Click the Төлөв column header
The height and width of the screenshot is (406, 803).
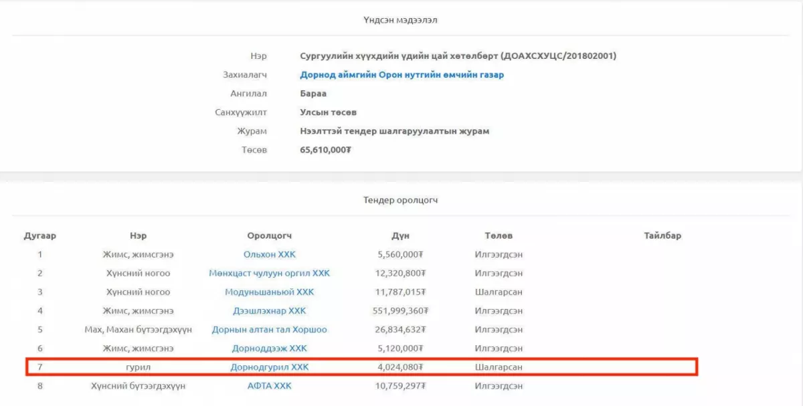click(499, 236)
